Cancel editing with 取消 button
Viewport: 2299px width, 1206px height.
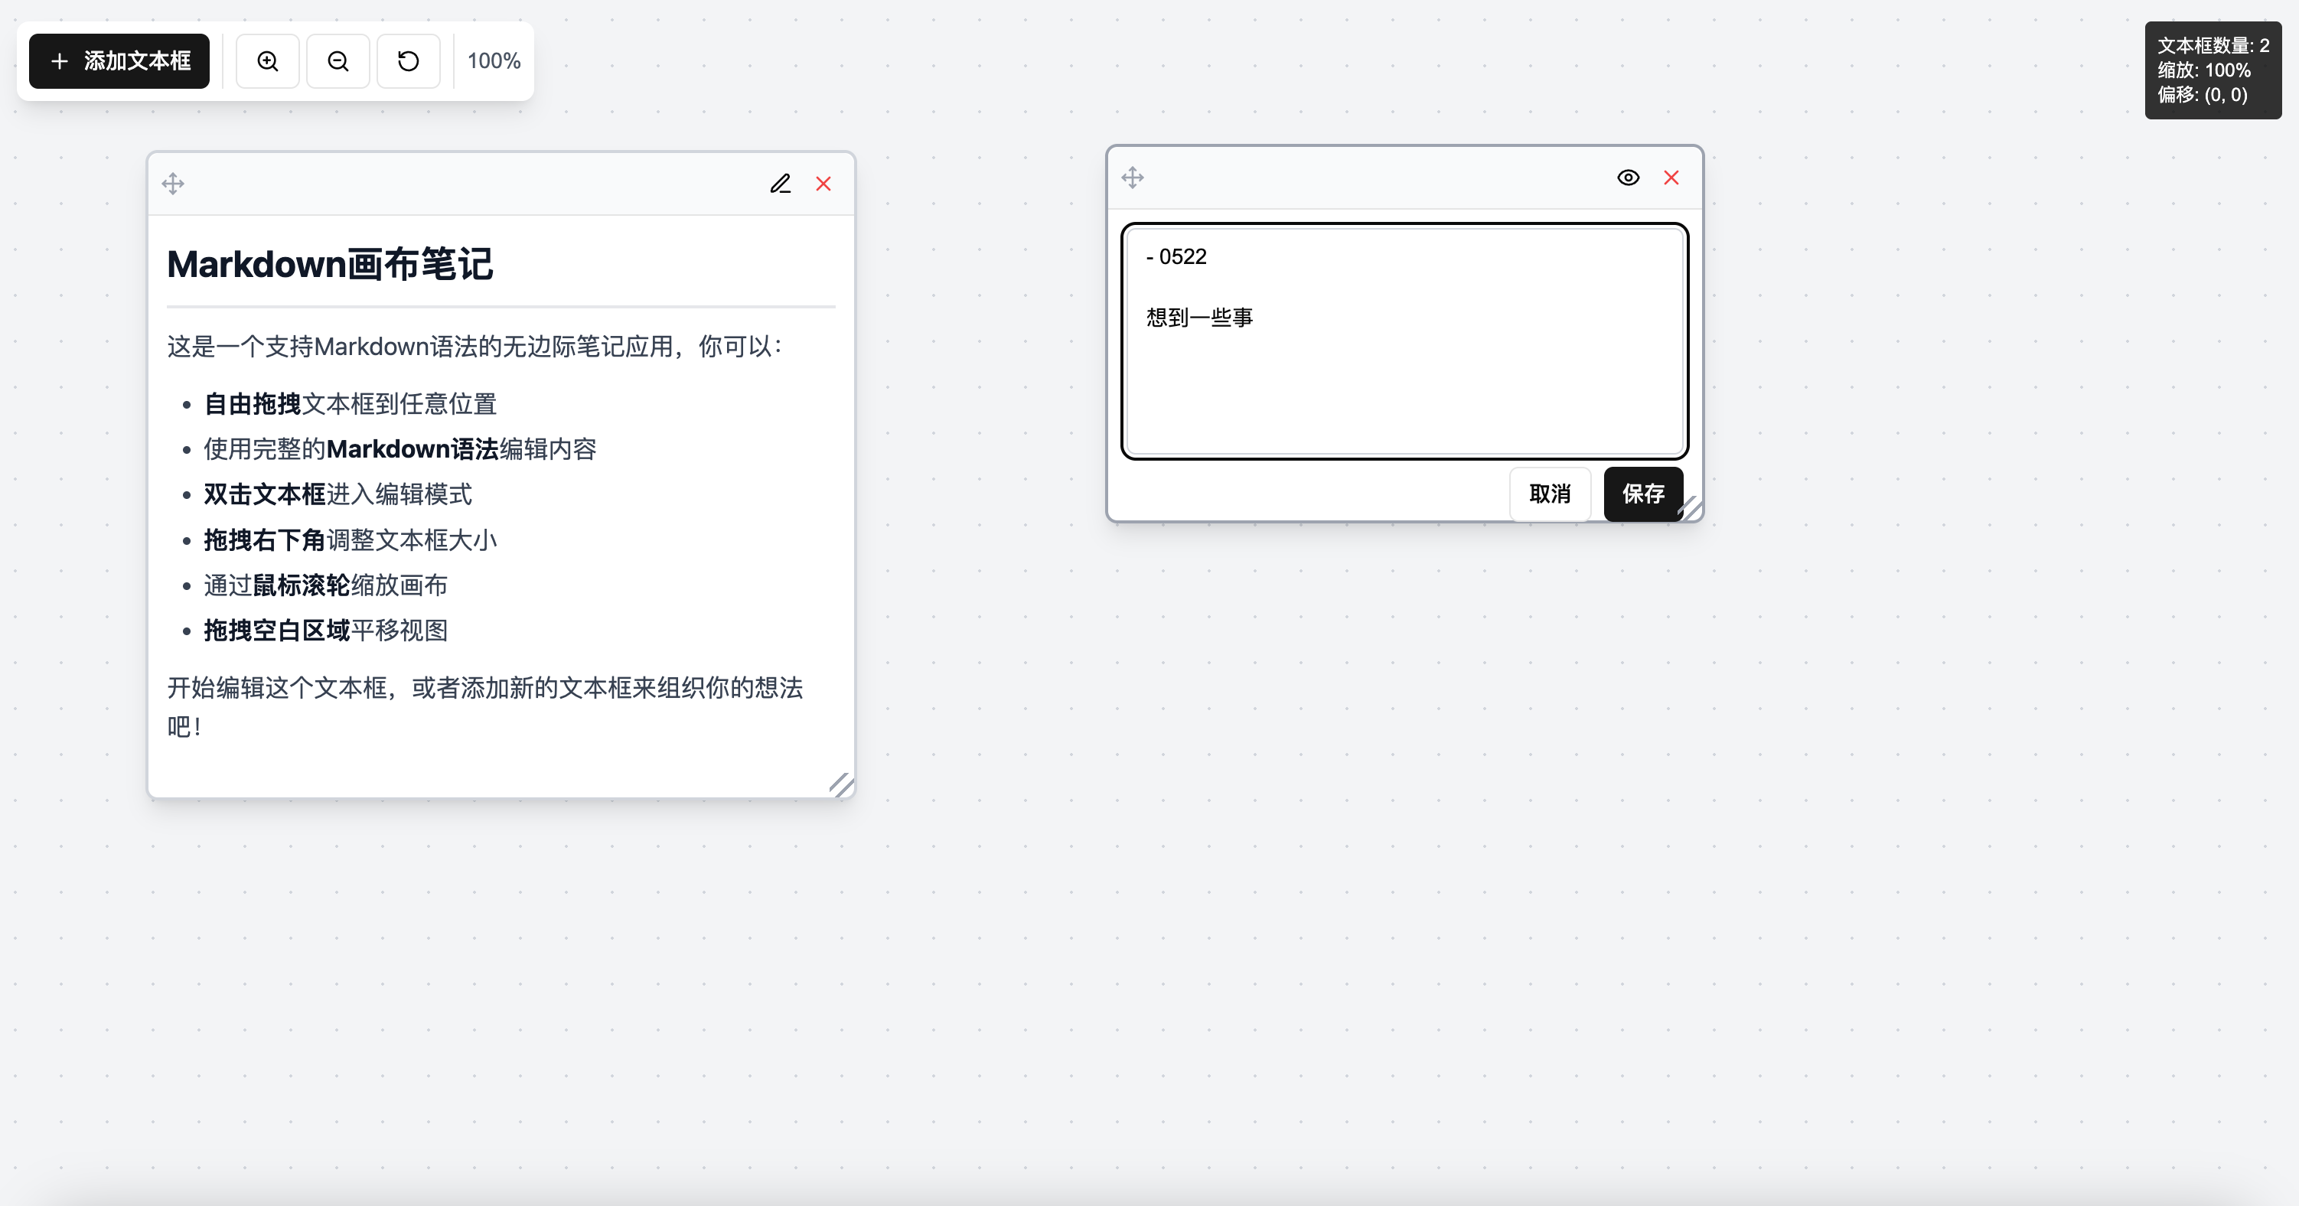1551,494
